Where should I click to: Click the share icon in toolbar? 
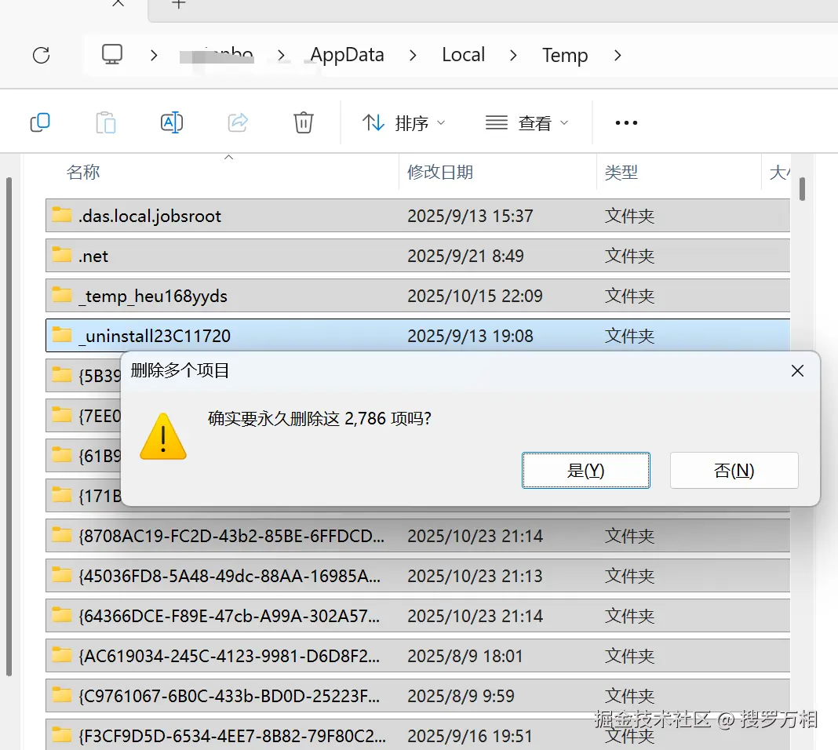(x=238, y=122)
